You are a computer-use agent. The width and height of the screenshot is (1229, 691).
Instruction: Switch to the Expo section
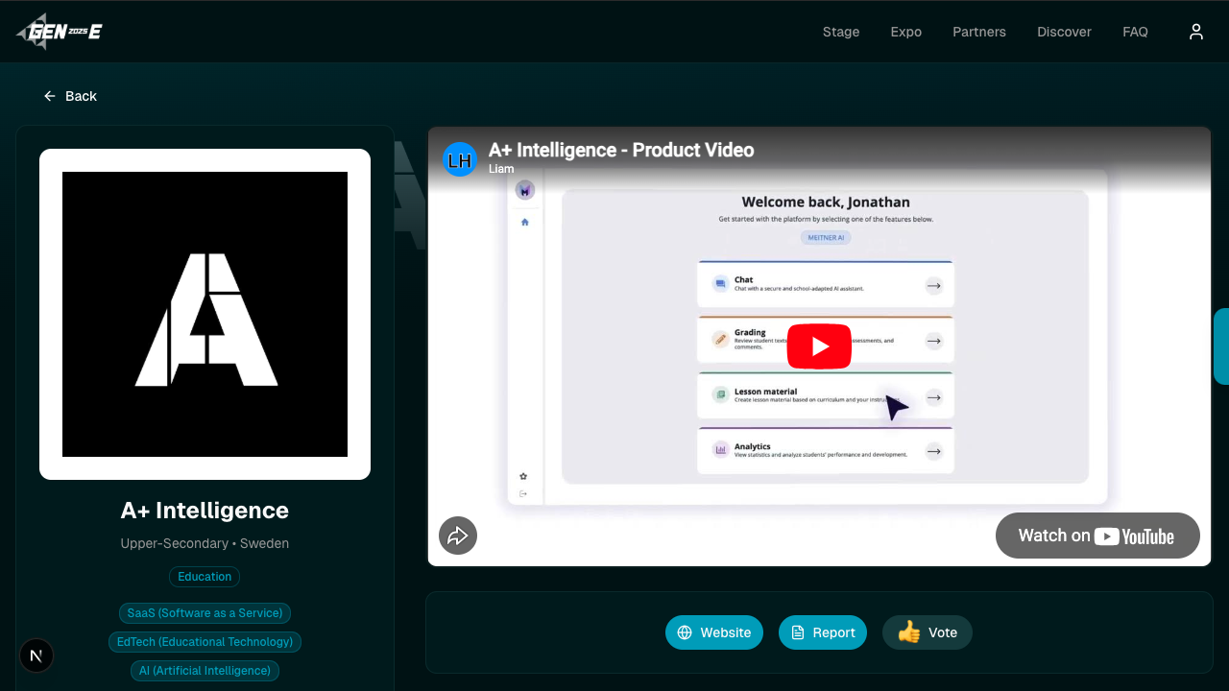point(905,32)
